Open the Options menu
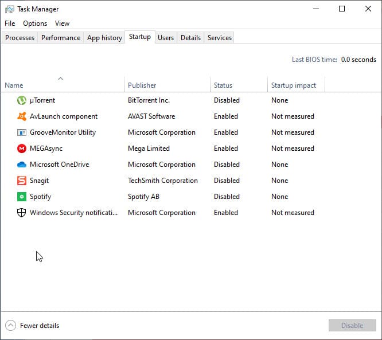This screenshot has width=382, height=340. pos(35,24)
